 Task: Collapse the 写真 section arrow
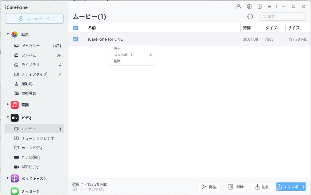click(x=8, y=34)
